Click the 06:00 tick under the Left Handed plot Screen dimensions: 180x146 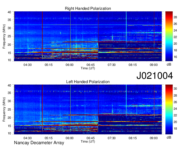pos(70,138)
